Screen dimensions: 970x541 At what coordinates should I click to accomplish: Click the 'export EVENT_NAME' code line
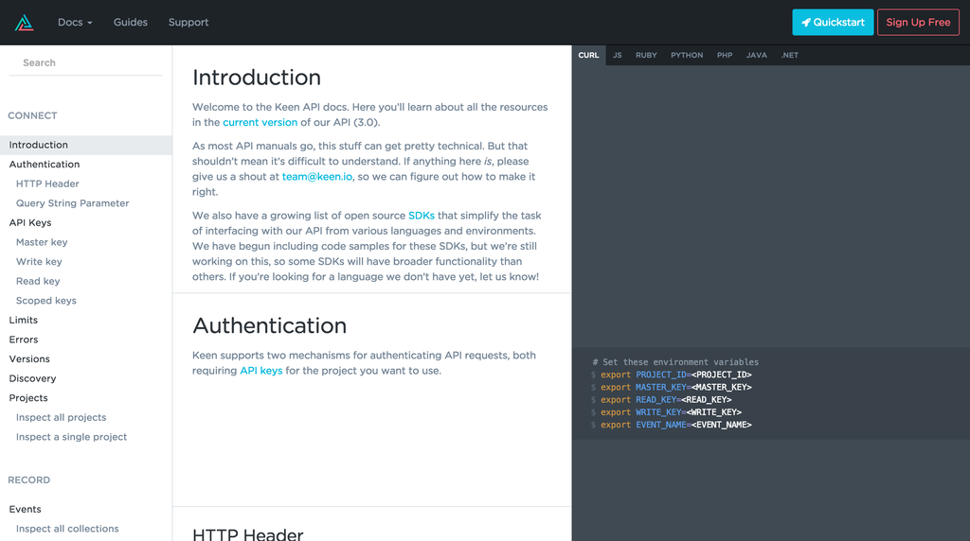(672, 425)
